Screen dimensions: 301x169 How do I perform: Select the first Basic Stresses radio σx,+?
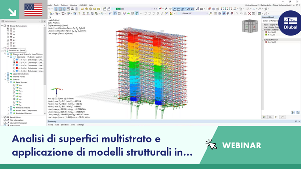tap(14, 85)
